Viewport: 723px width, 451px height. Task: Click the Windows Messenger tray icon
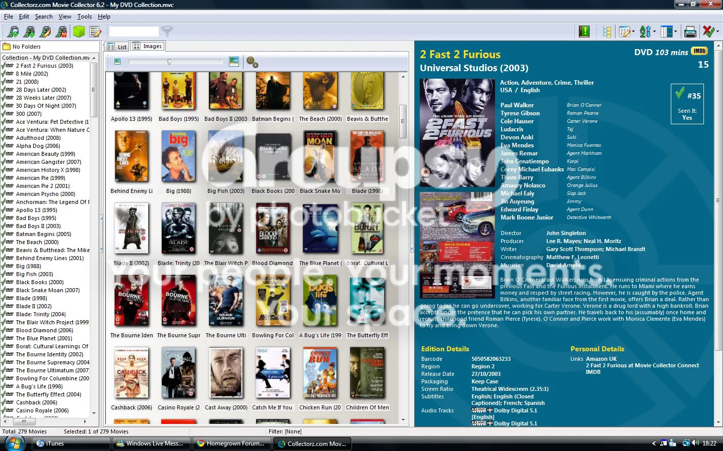click(x=673, y=443)
